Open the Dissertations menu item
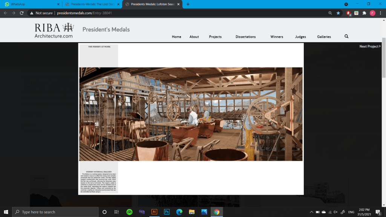Screen dimensions: 386x217 [x=245, y=37]
